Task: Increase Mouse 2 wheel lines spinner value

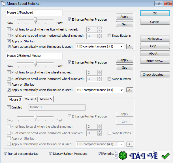Action: coord(99,71)
